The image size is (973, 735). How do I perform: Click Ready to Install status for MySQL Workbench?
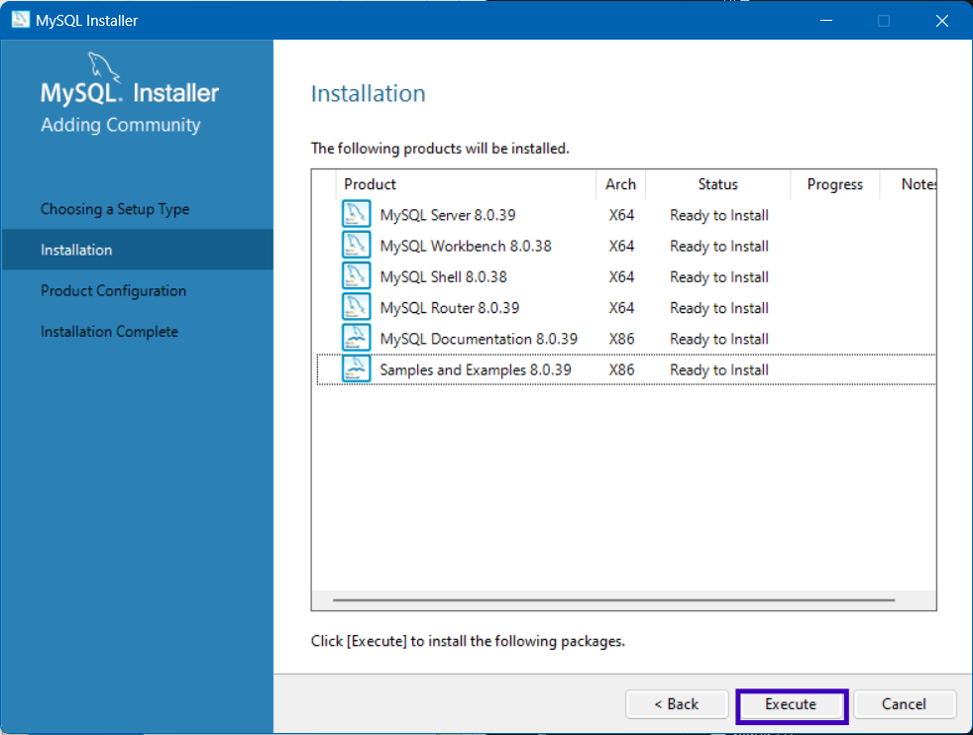point(719,247)
